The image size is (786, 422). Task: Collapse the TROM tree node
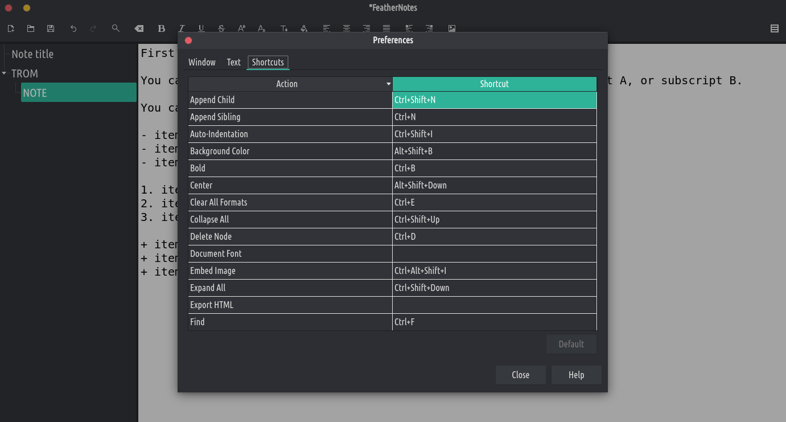5,73
